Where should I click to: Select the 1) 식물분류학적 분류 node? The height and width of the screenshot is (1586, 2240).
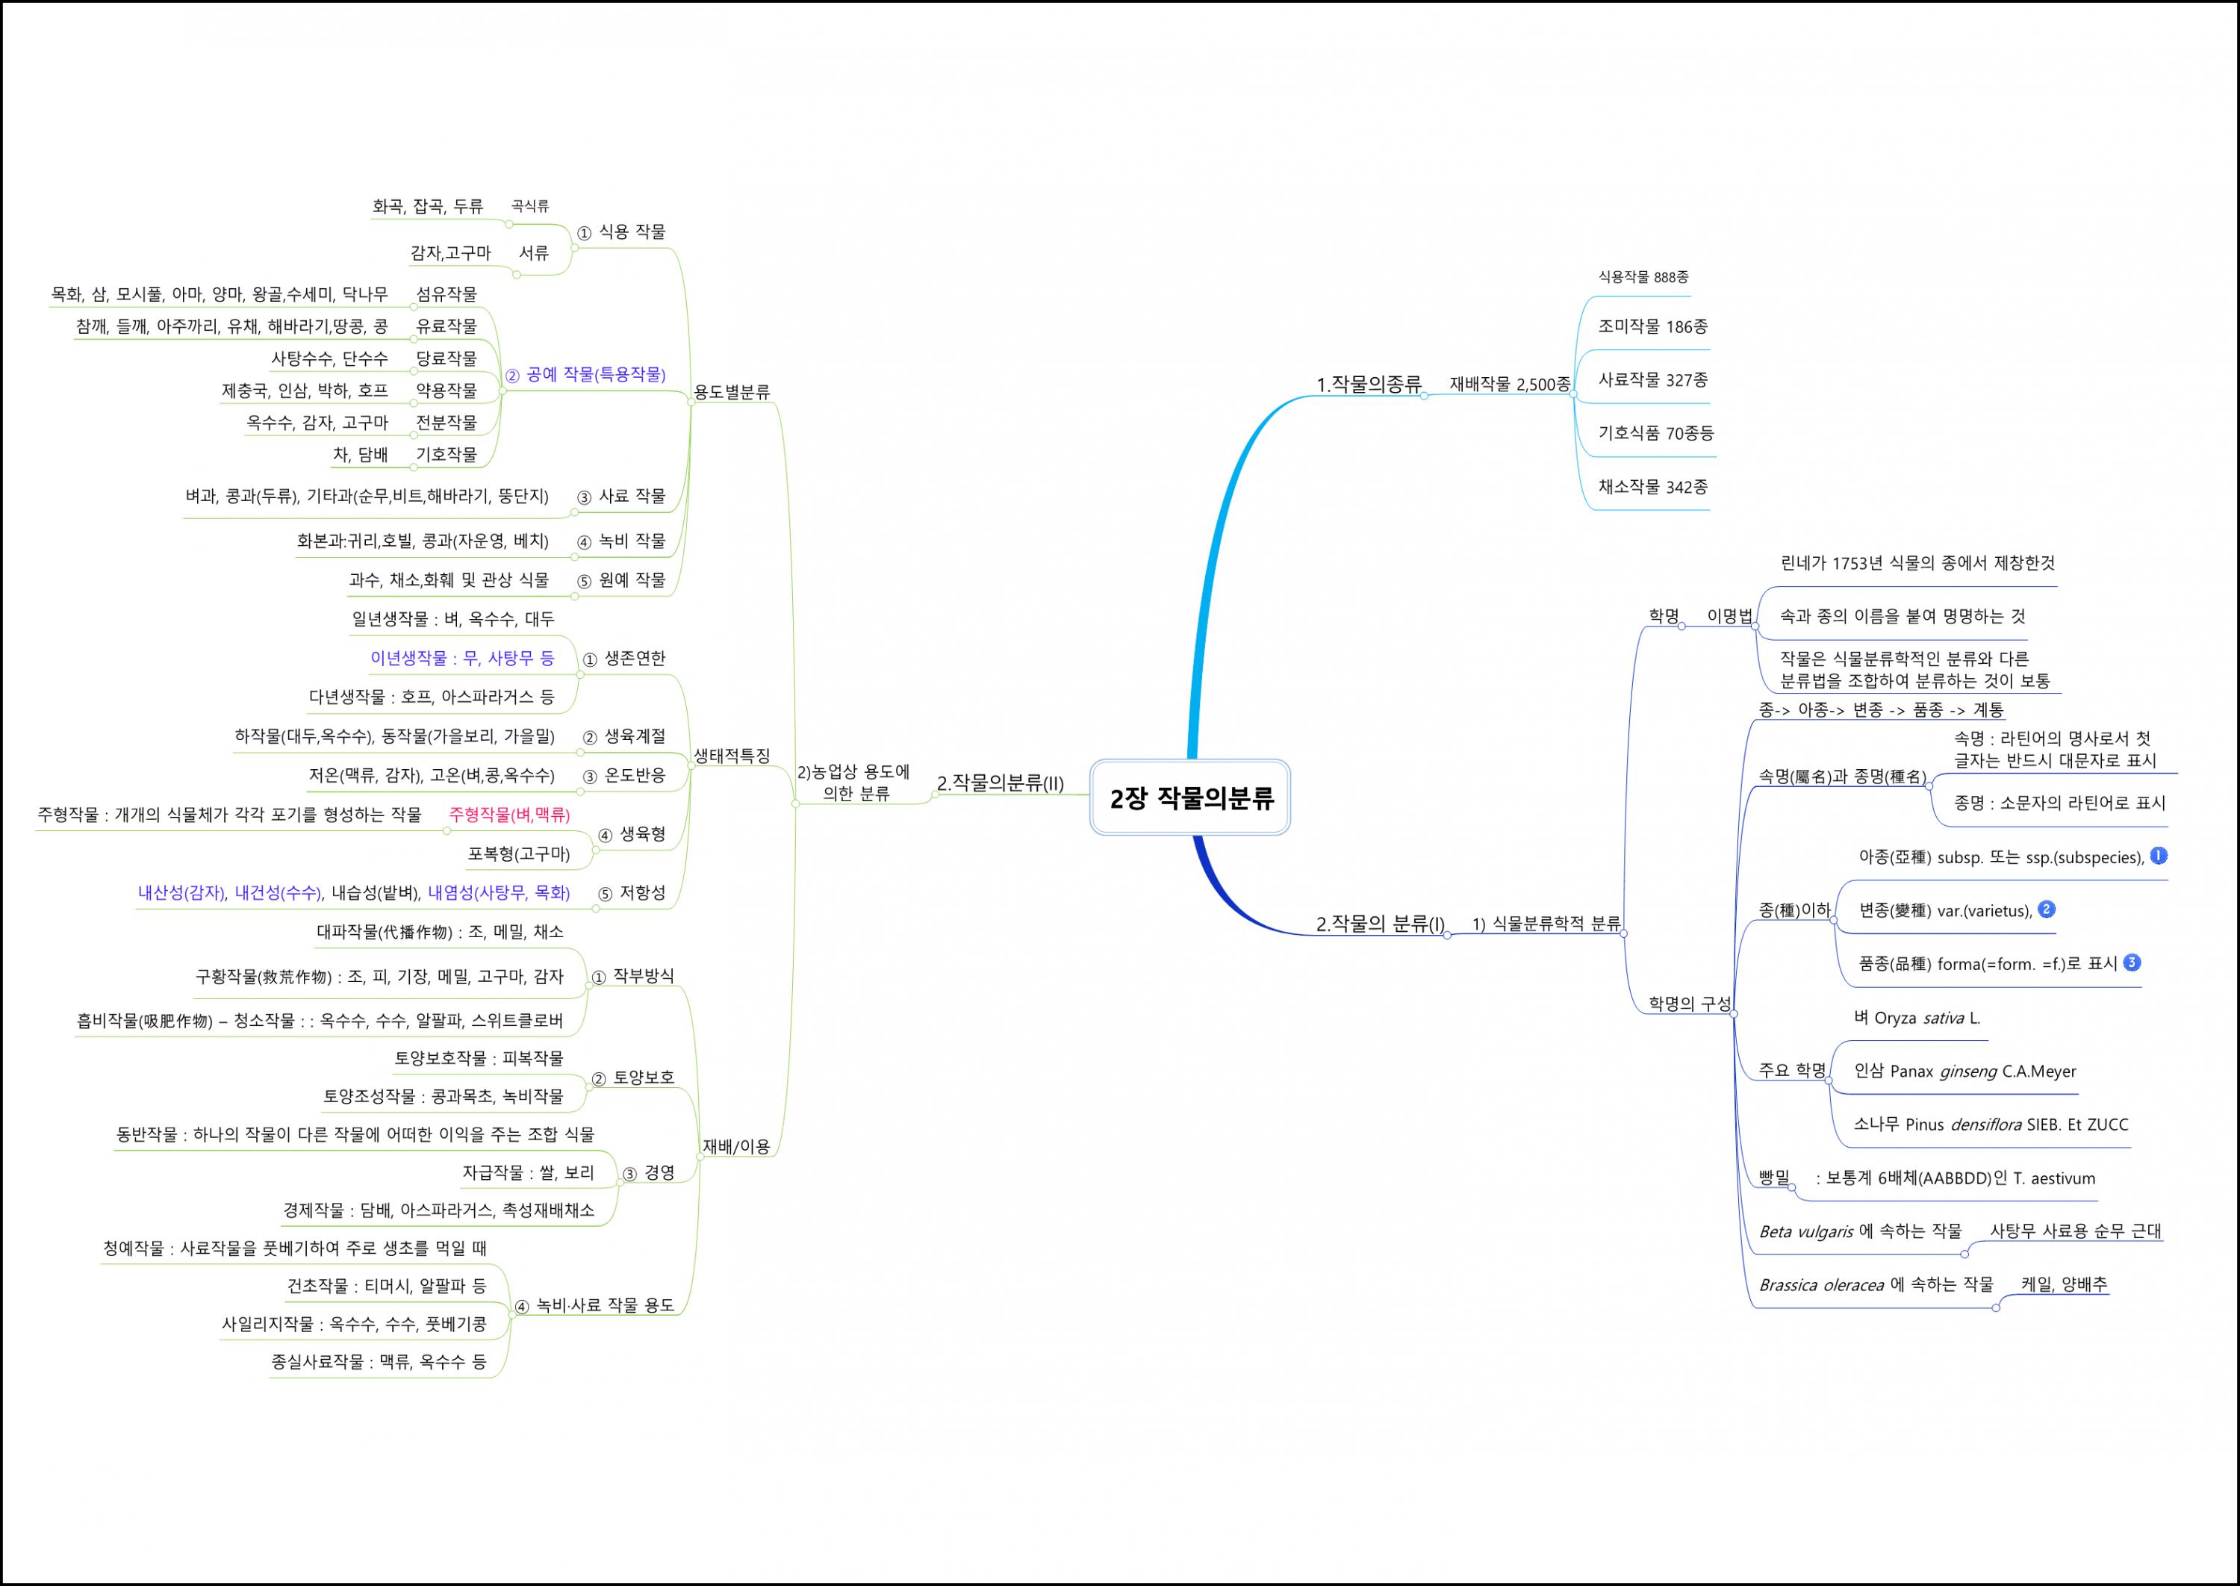[x=1546, y=923]
